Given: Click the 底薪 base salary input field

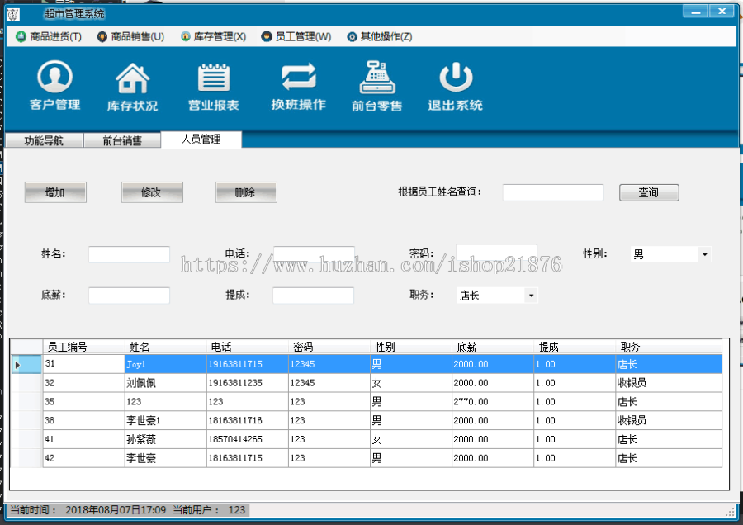Looking at the screenshot, I should pyautogui.click(x=129, y=296).
